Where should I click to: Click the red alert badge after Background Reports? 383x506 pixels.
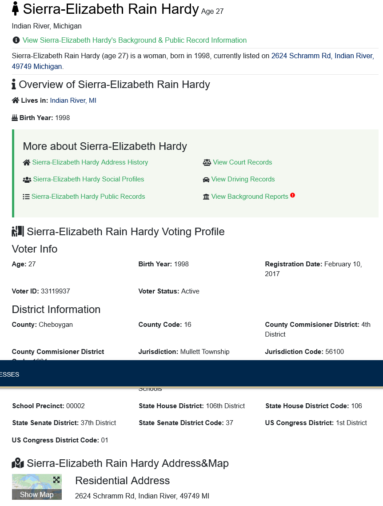292,195
